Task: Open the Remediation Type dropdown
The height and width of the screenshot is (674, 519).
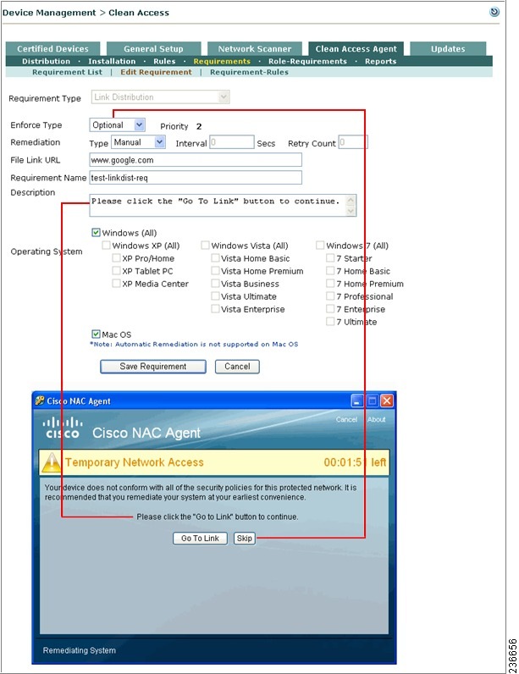Action: click(138, 142)
